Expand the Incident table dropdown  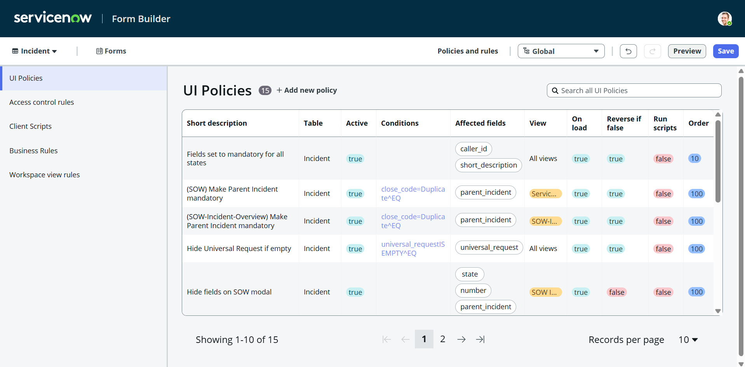coord(35,51)
